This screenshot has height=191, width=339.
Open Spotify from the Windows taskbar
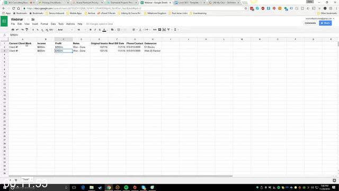coord(126,187)
